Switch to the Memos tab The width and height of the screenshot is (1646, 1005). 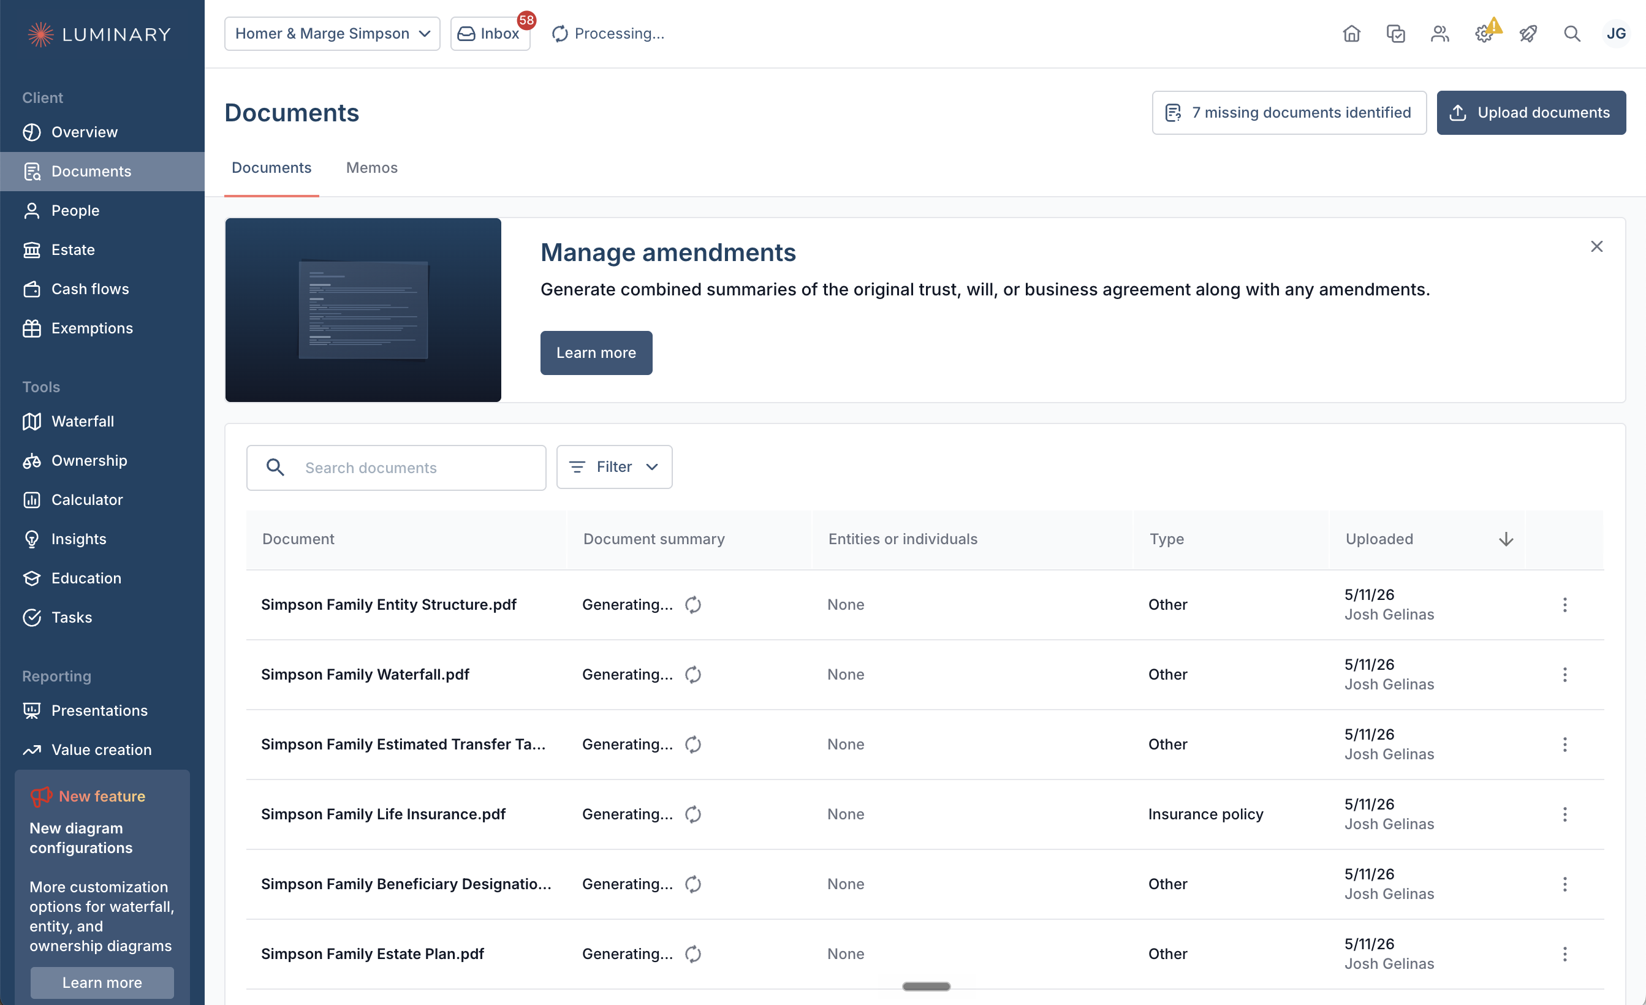(x=371, y=168)
